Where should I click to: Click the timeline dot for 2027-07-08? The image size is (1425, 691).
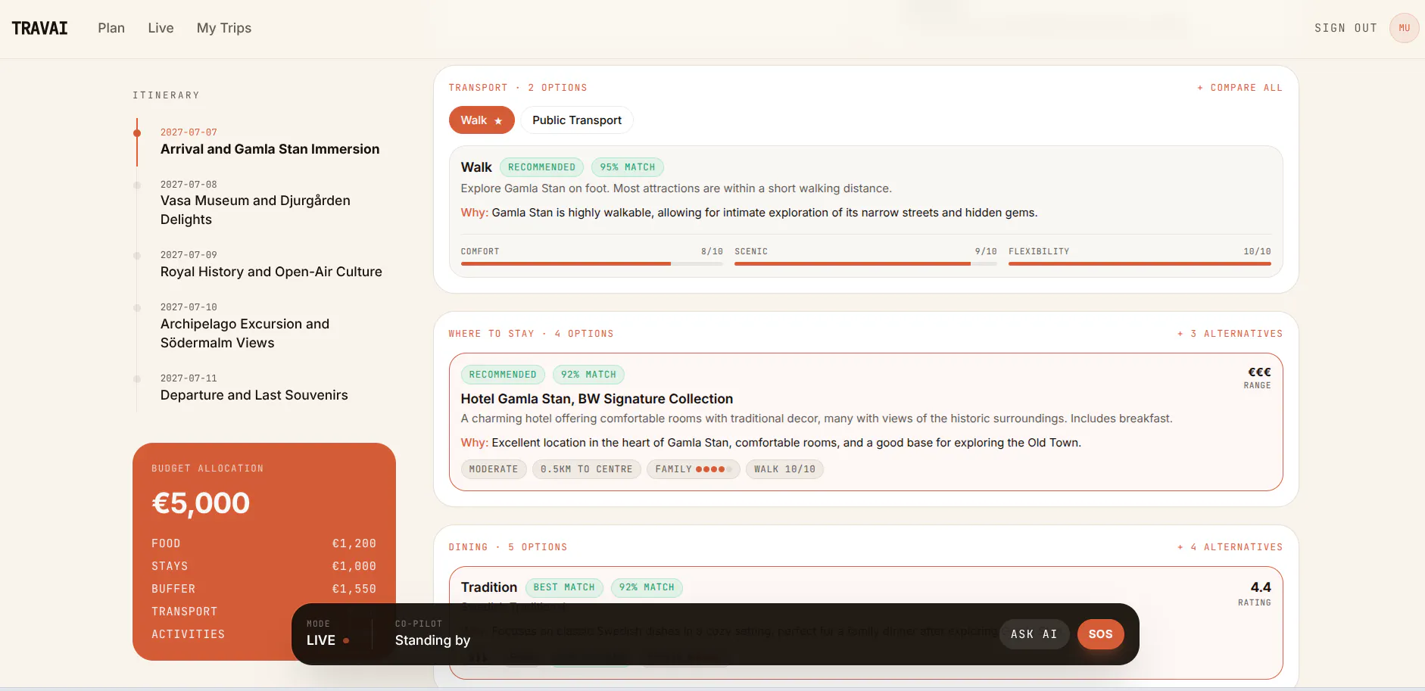137,185
